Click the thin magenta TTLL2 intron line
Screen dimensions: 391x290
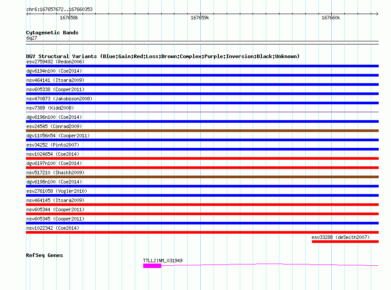coord(270,264)
